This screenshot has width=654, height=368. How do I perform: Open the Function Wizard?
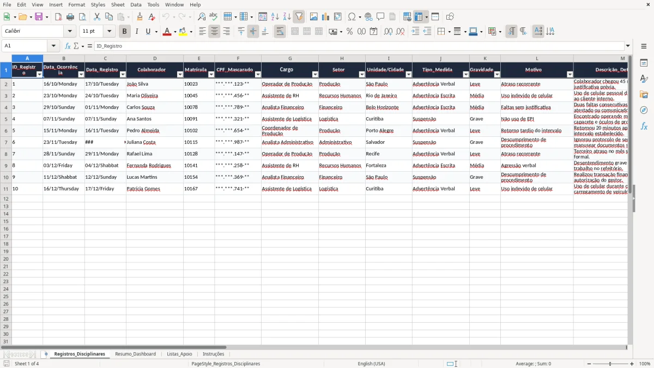click(68, 46)
